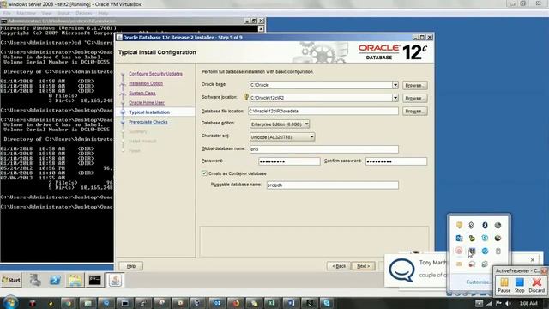This screenshot has height=309, width=549.
Task: Go to Prerequisite Checks step
Action: (148, 122)
